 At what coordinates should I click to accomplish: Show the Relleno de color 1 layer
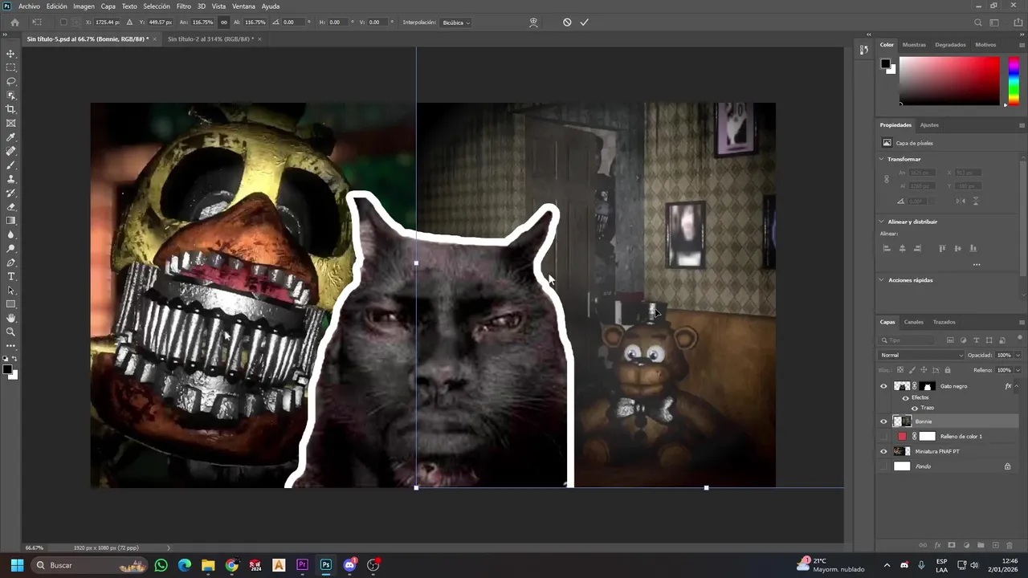883,437
